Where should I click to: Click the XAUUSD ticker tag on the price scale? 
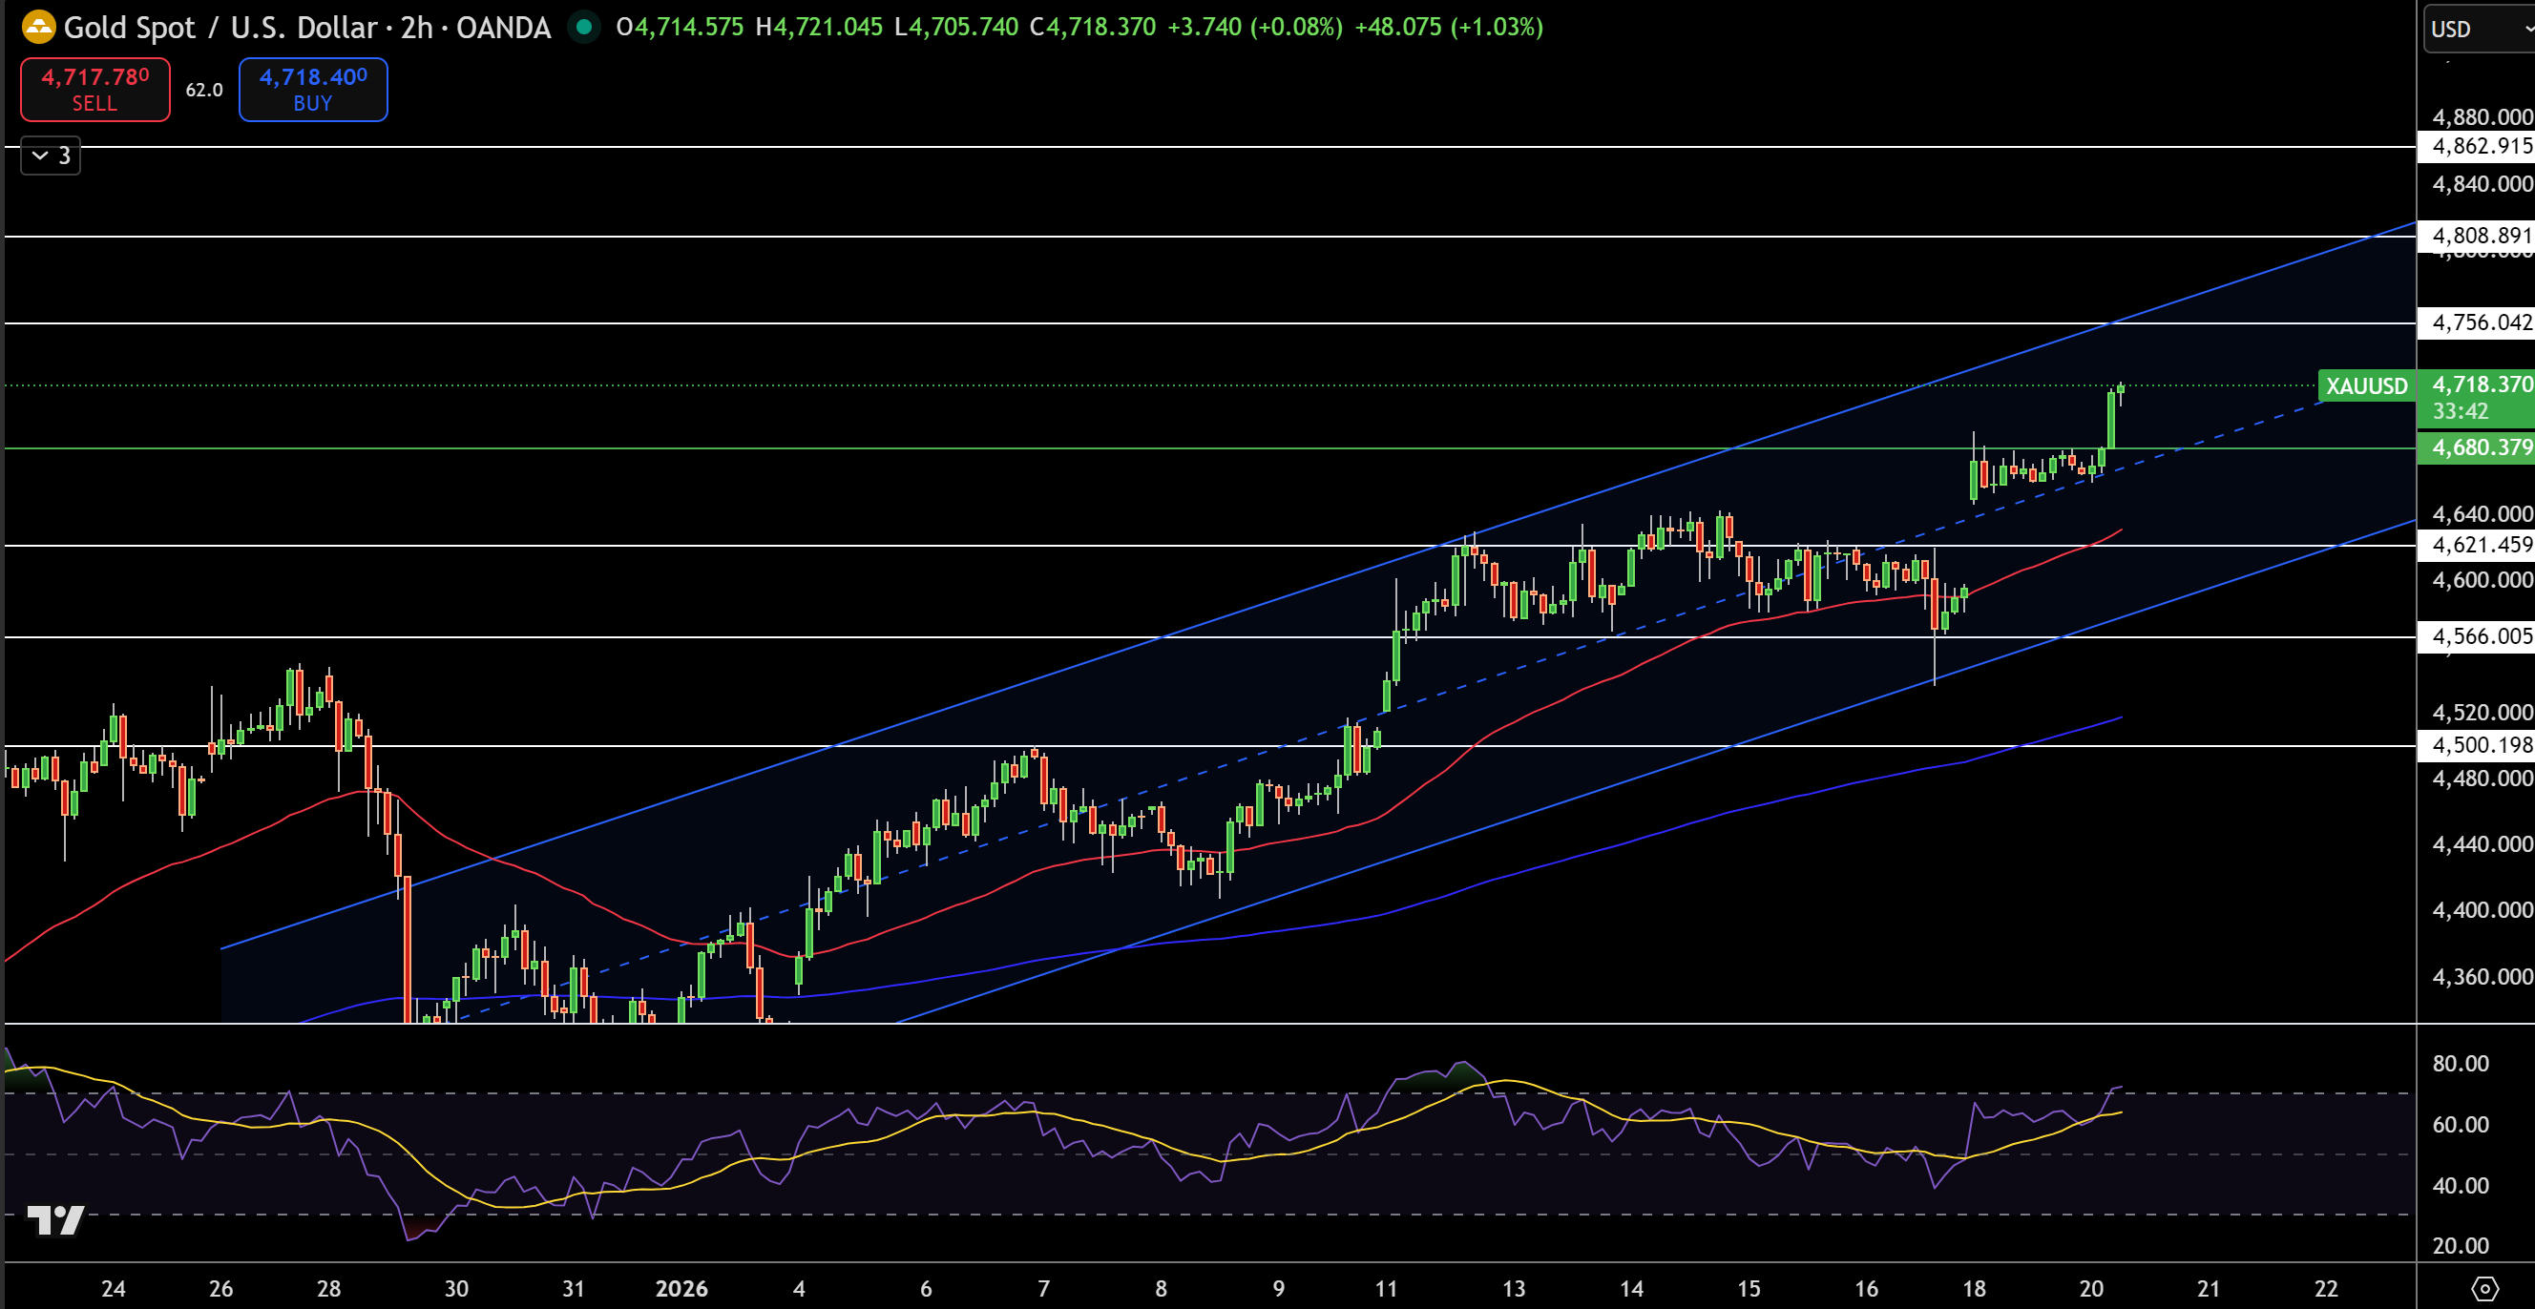tap(2365, 386)
